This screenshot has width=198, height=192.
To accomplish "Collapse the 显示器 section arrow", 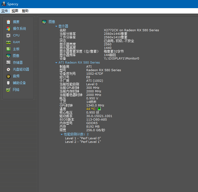I will (x=56, y=26).
